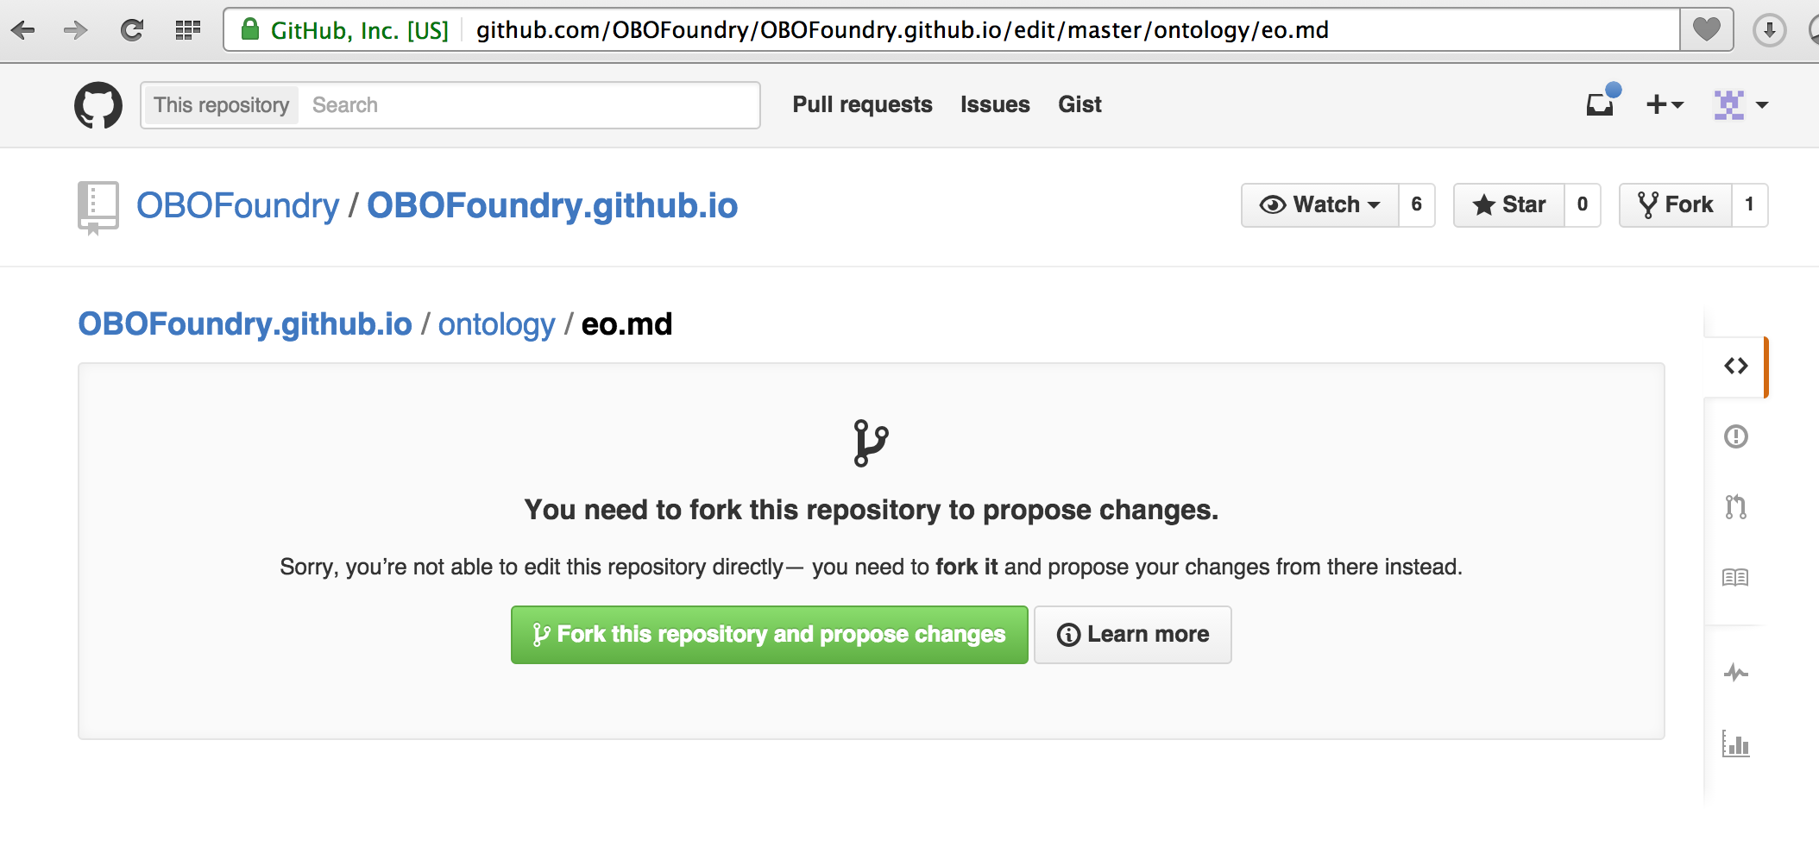Open the Graphs bar chart icon
1819x847 pixels.
[1735, 743]
